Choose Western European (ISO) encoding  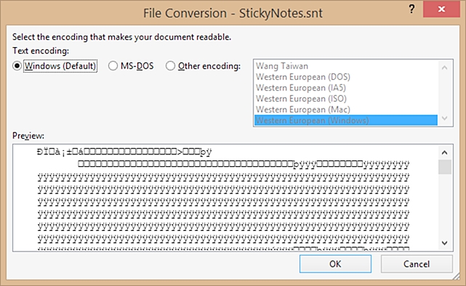coord(346,99)
